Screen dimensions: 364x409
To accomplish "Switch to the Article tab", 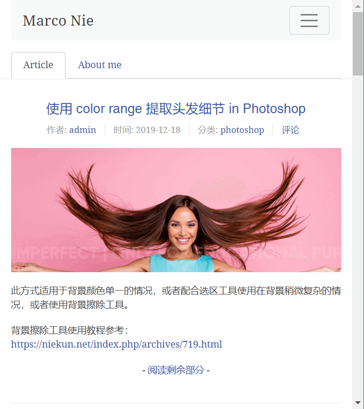I will (38, 65).
